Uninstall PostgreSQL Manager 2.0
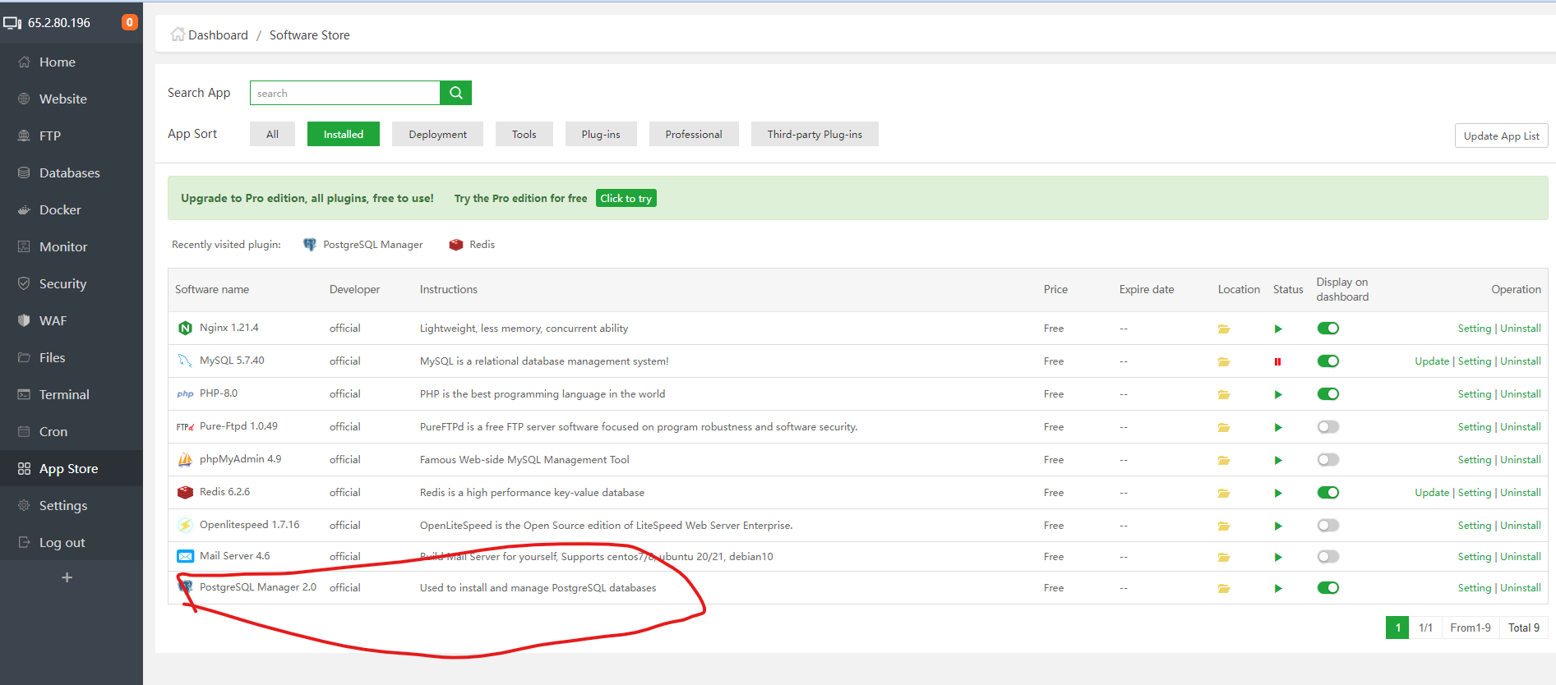Image resolution: width=1556 pixels, height=685 pixels. tap(1521, 588)
